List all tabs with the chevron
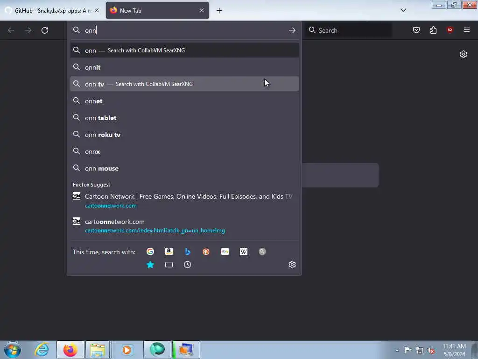This screenshot has width=478, height=359. point(403,10)
